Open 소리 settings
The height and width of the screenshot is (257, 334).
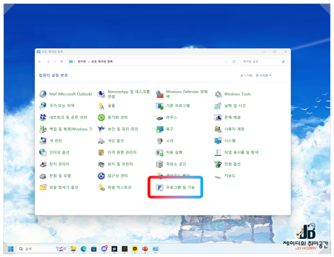point(169,141)
